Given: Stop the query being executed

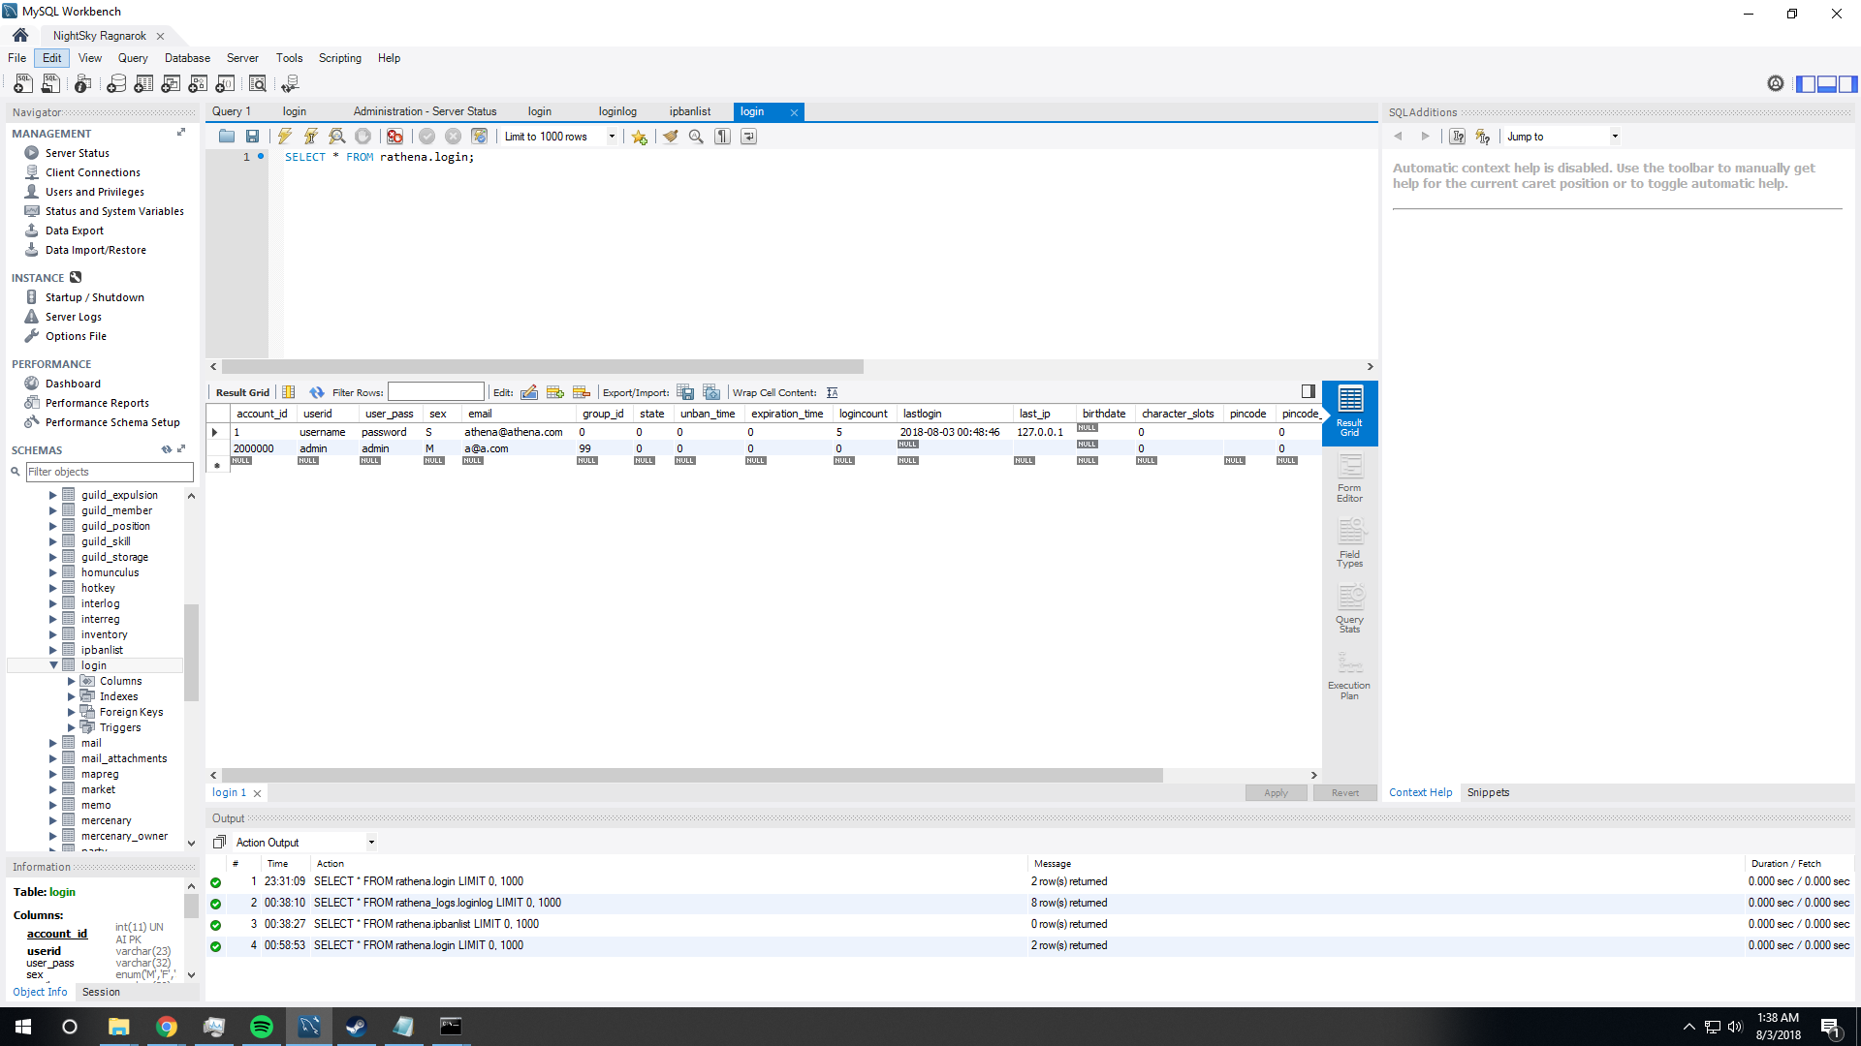Looking at the screenshot, I should point(363,137).
